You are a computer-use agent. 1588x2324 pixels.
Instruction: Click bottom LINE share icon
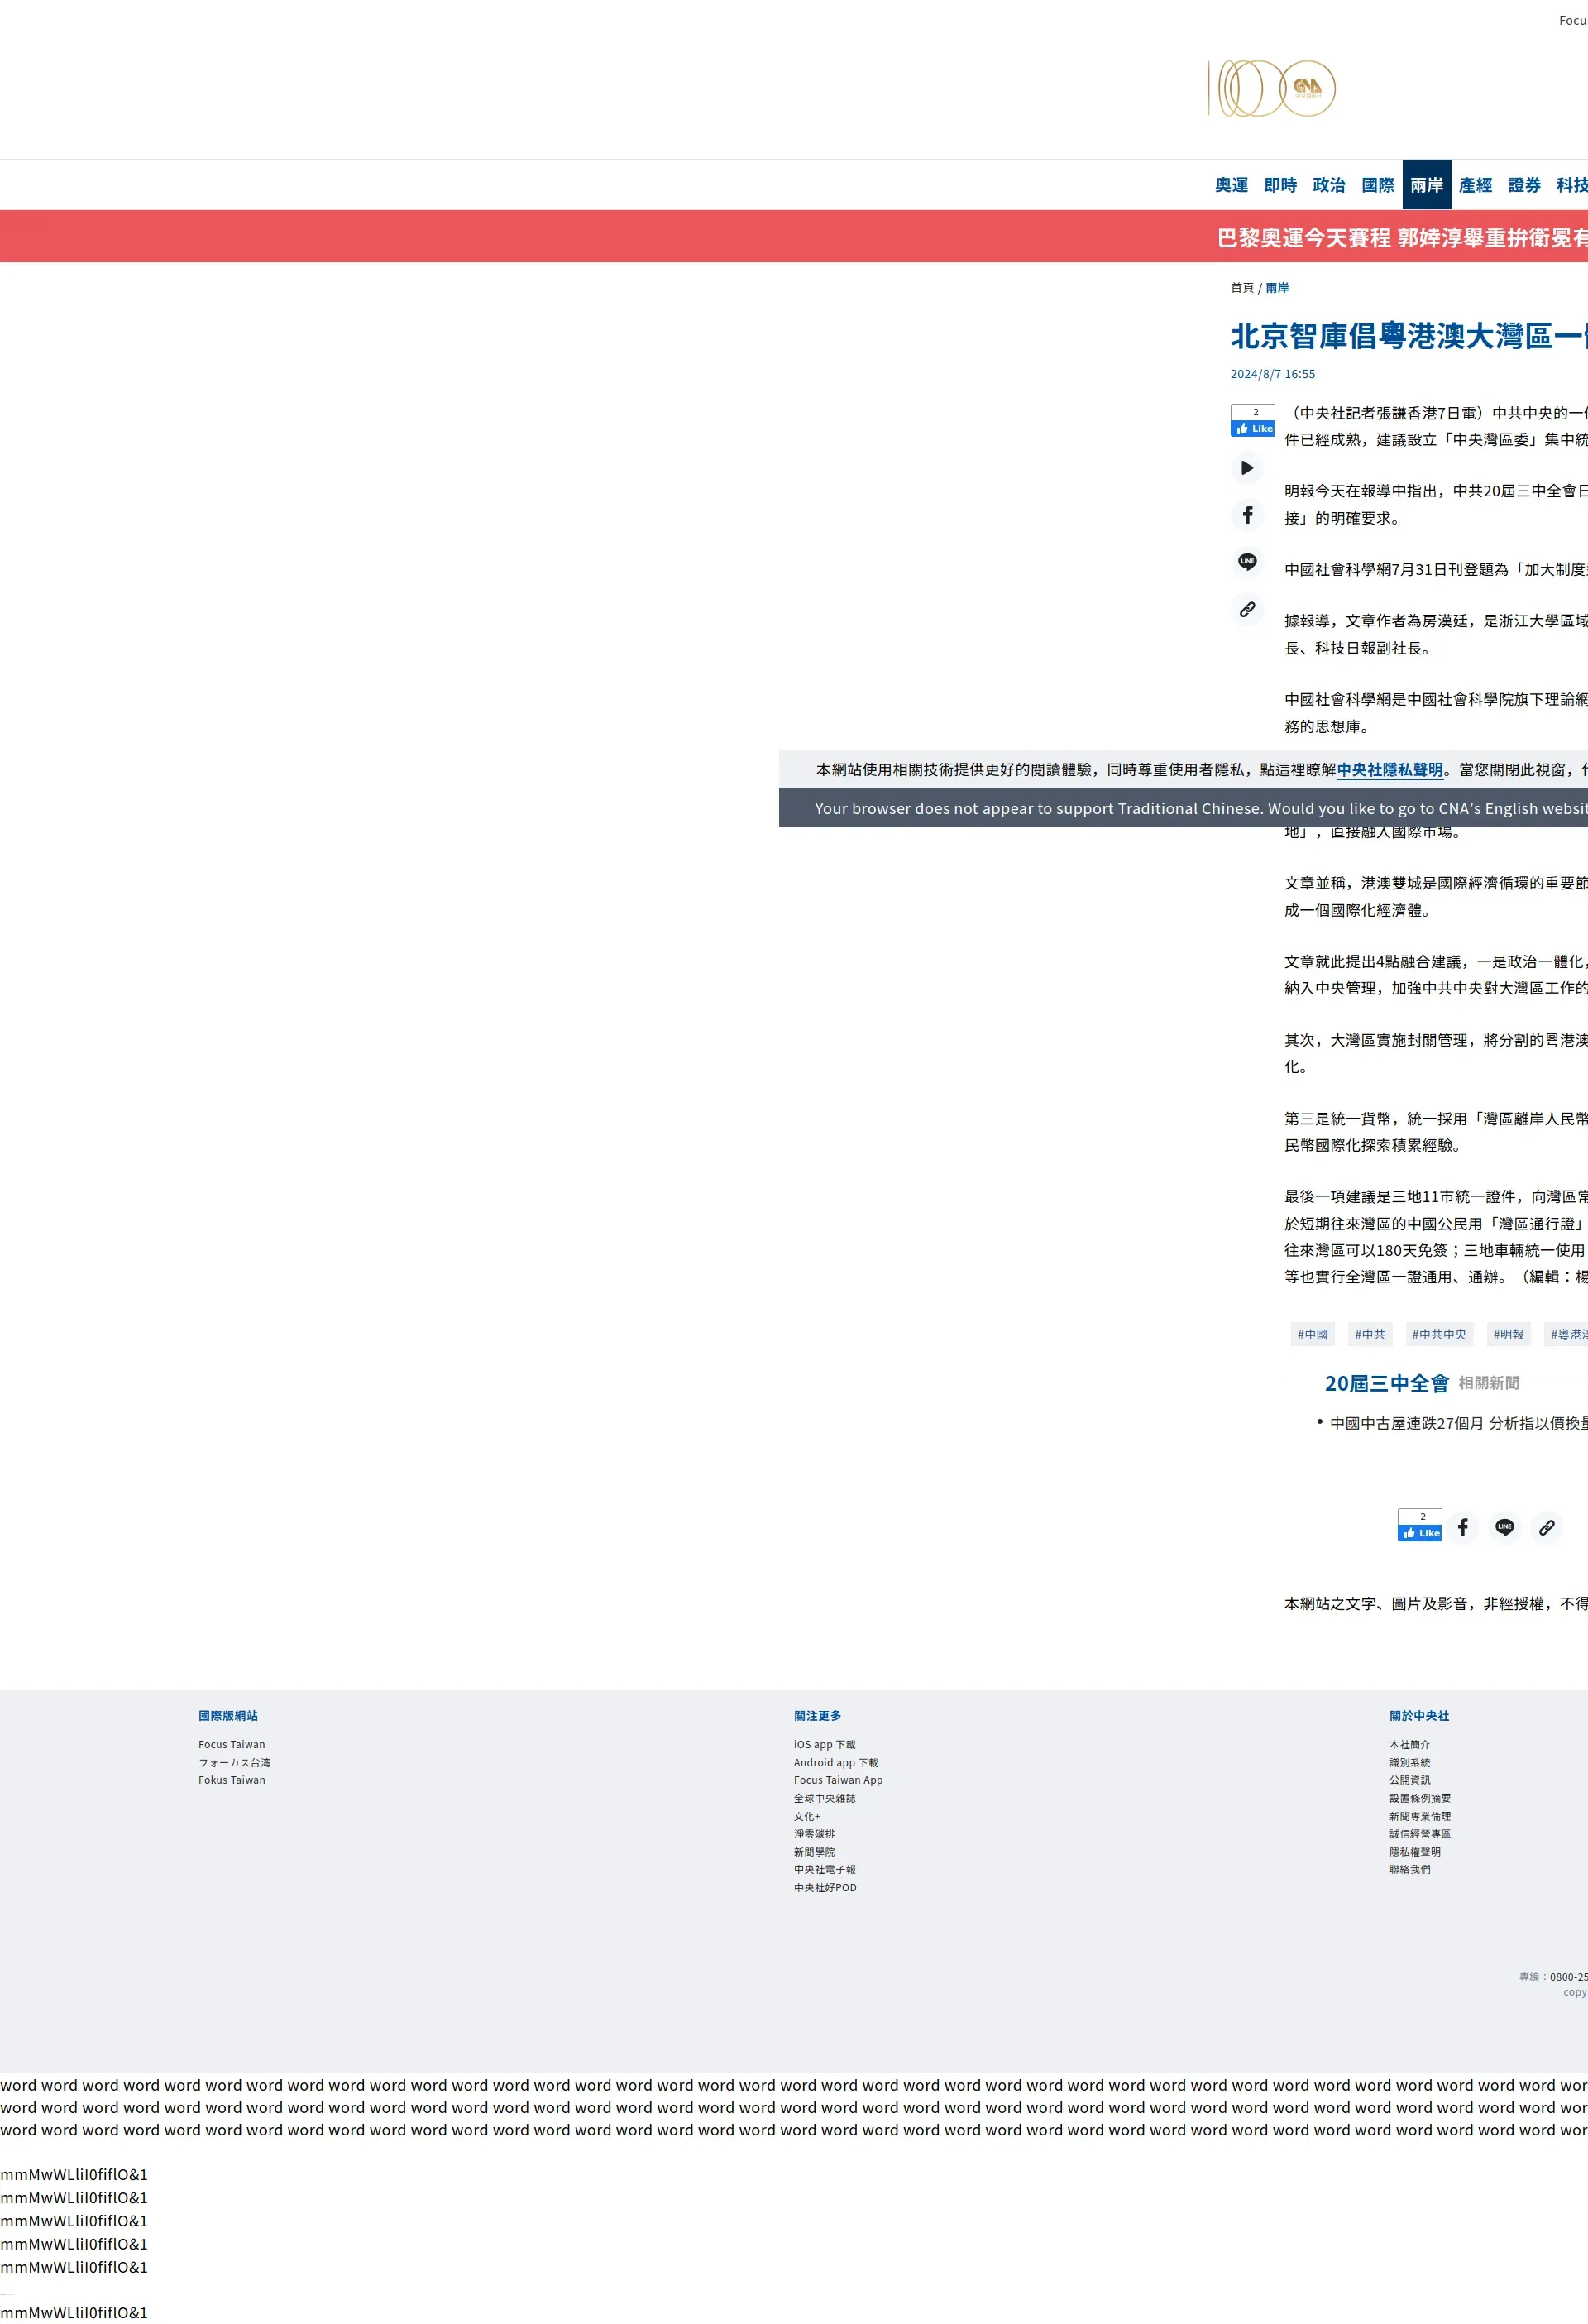coord(1504,1527)
